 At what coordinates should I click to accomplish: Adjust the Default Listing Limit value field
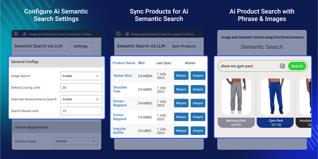click(x=81, y=87)
